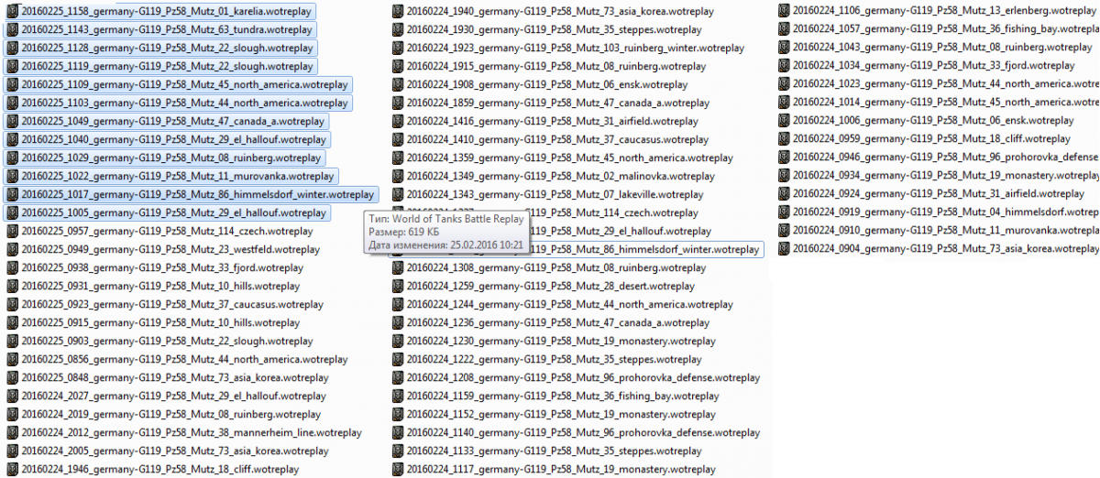Click the icon next to 20160225_0923 caucasus replay
Image resolution: width=1100 pixels, height=478 pixels.
(12, 305)
